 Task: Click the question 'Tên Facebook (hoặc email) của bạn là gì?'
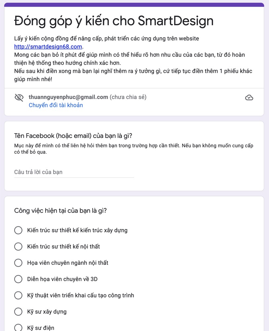(73, 136)
